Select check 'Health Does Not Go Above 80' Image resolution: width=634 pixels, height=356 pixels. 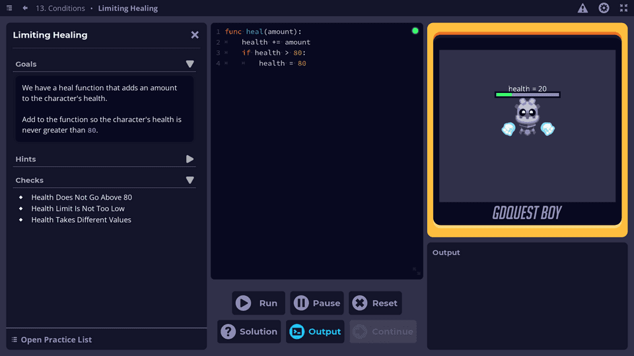click(x=82, y=197)
